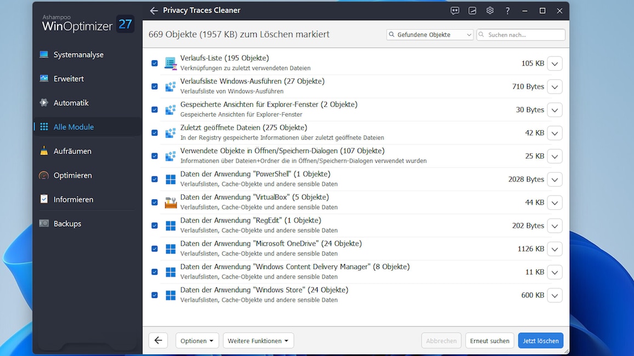Open help question mark icon

(x=507, y=11)
